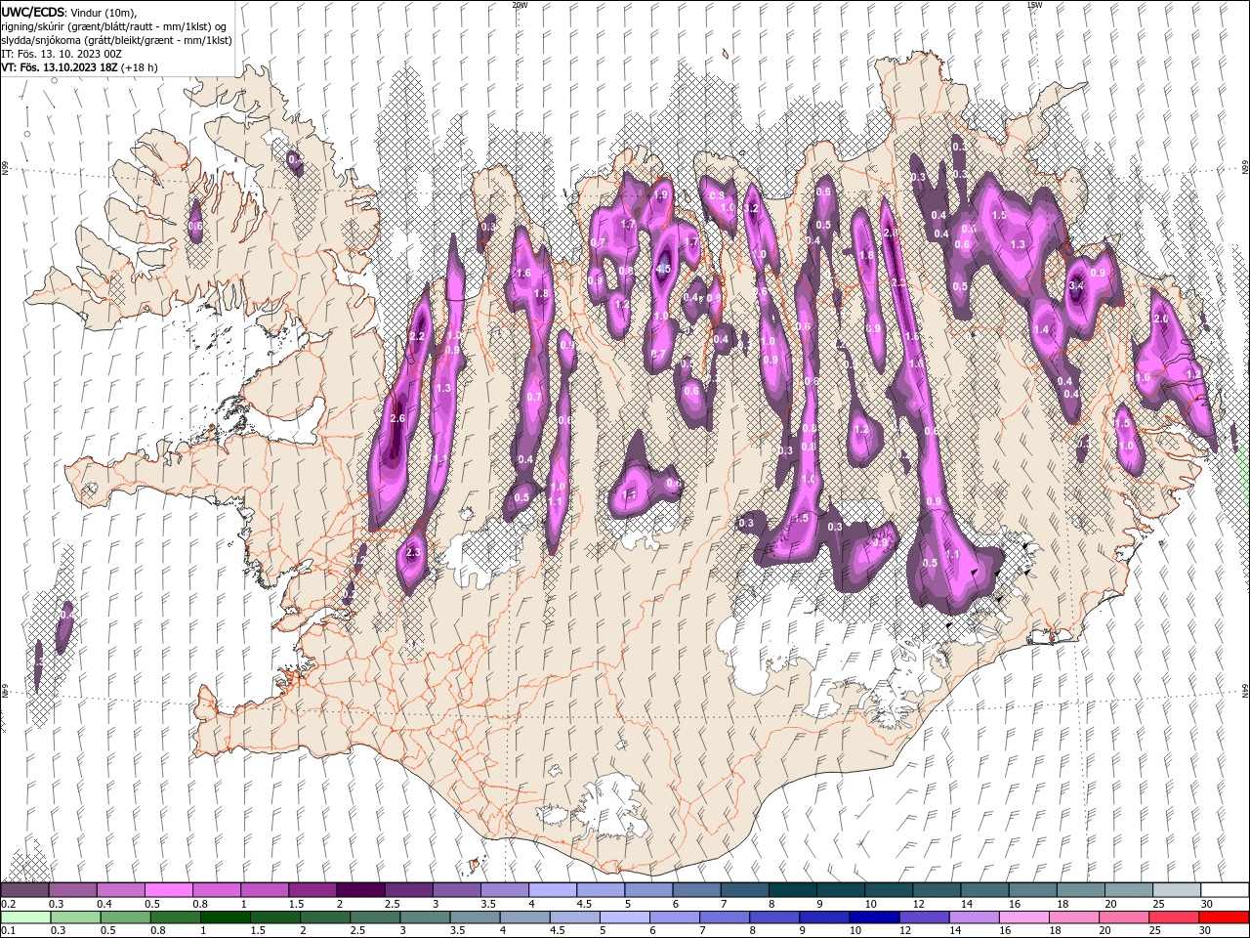
Task: Pick darkest purple snow swatch from 2 to 2.5
Action: (x=360, y=890)
